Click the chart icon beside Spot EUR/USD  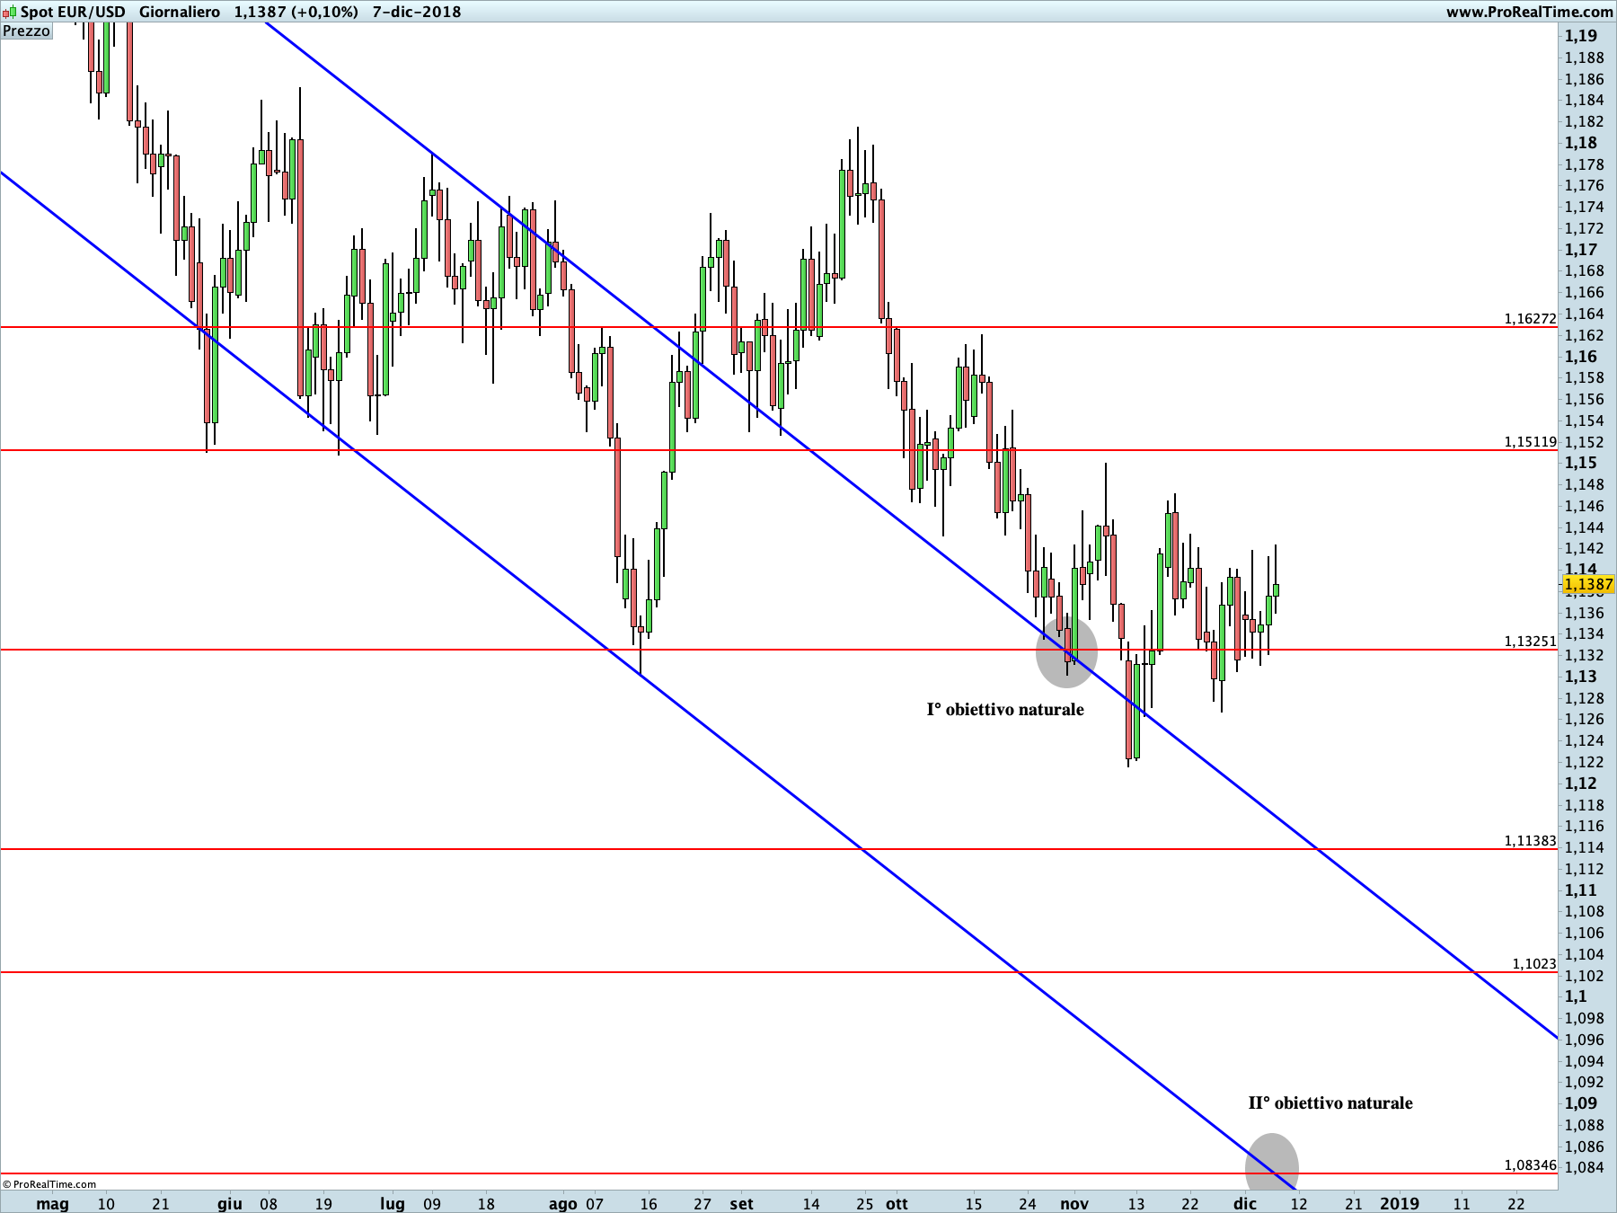[9, 12]
